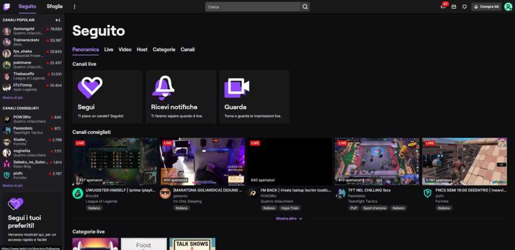This screenshot has height=250, width=515.
Task: Click I'm Only Sleeping category link
Action: [188, 201]
